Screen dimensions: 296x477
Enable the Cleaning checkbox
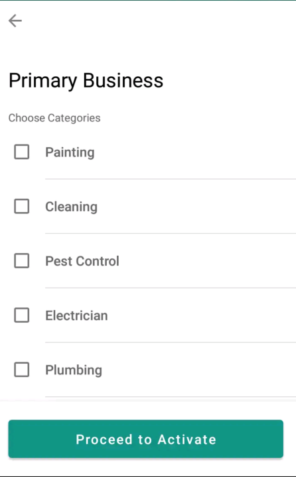(x=22, y=206)
